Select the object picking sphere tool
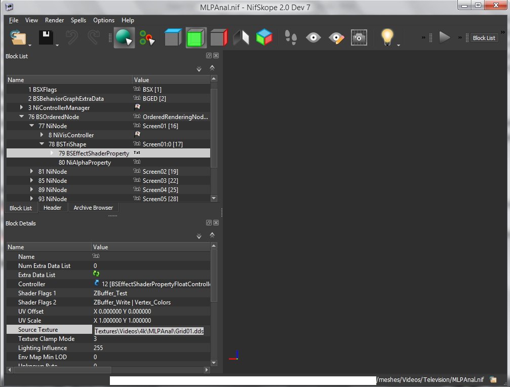Screen dimensions: 510x387 tap(124, 38)
